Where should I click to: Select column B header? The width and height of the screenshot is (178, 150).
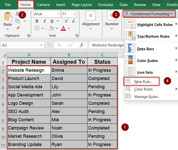click(x=69, y=55)
